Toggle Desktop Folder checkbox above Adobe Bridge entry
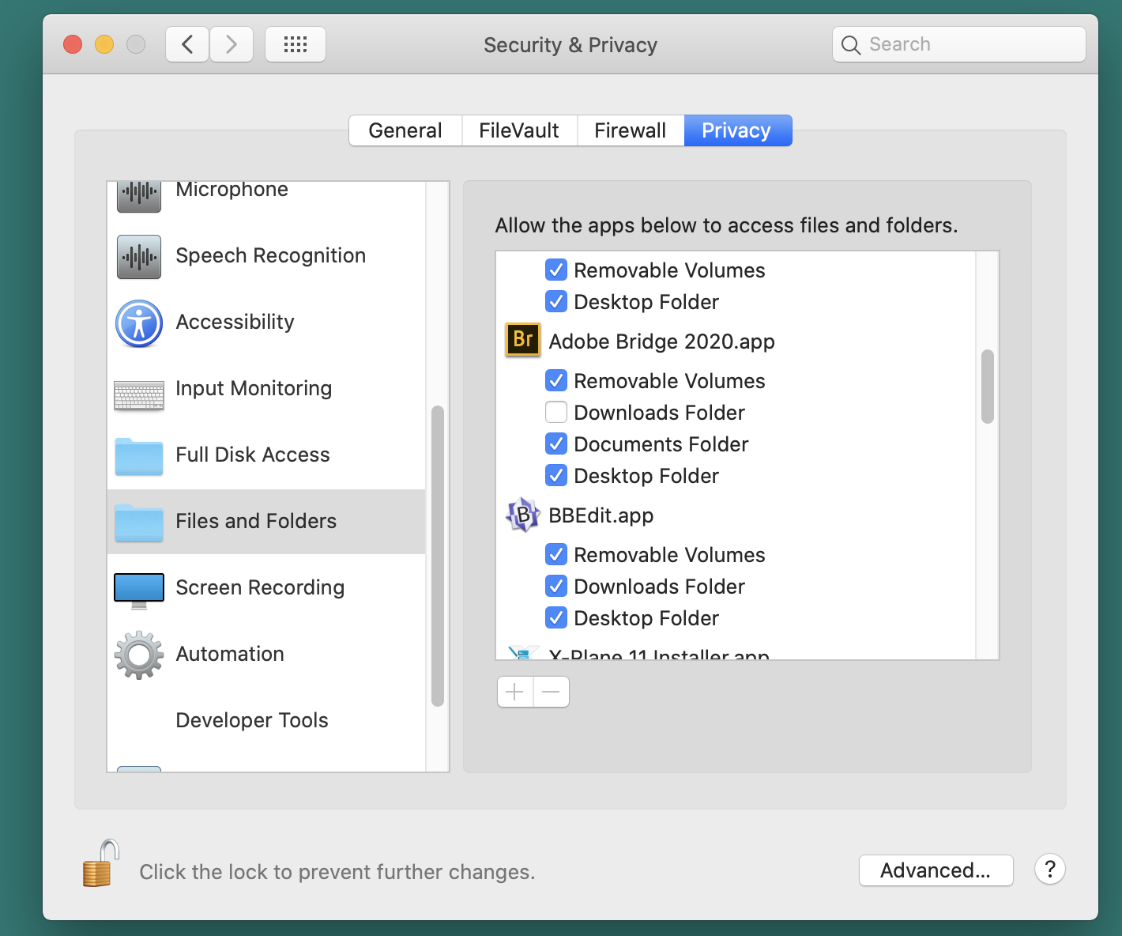This screenshot has height=936, width=1122. pyautogui.click(x=556, y=302)
